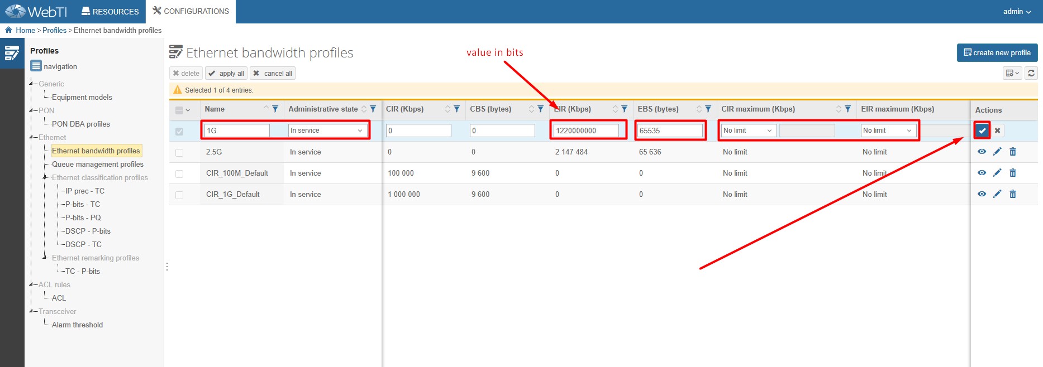Viewport: 1043px width, 367px height.
Task: Switch to the CONFIGURATIONS tab
Action: 190,12
